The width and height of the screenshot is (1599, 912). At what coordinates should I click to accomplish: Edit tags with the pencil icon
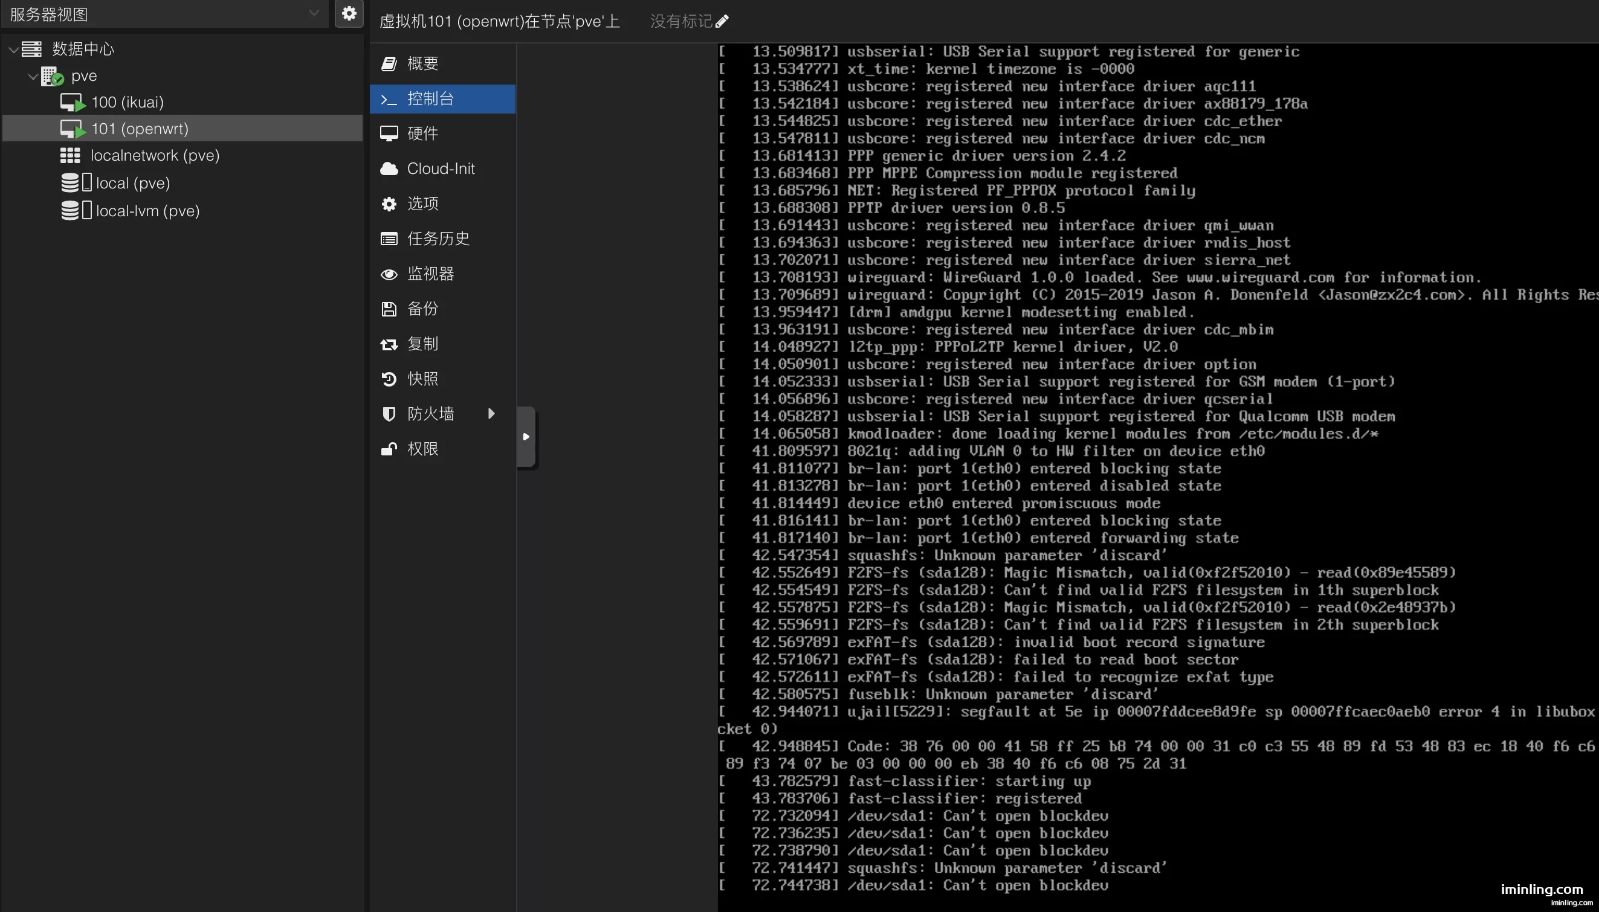coord(722,22)
